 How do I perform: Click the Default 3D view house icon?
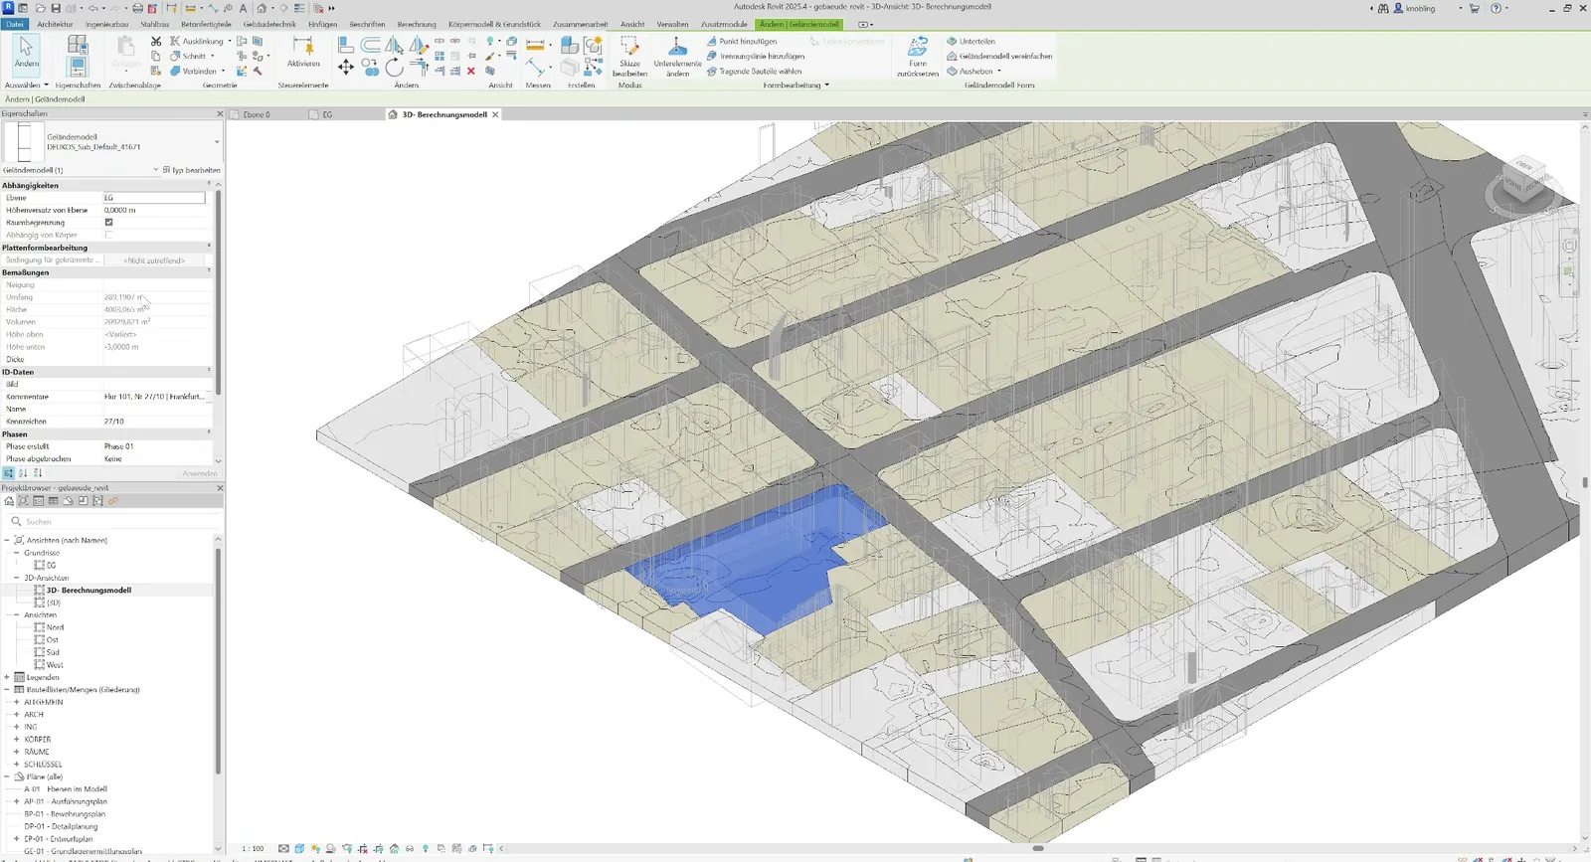pyautogui.click(x=262, y=8)
